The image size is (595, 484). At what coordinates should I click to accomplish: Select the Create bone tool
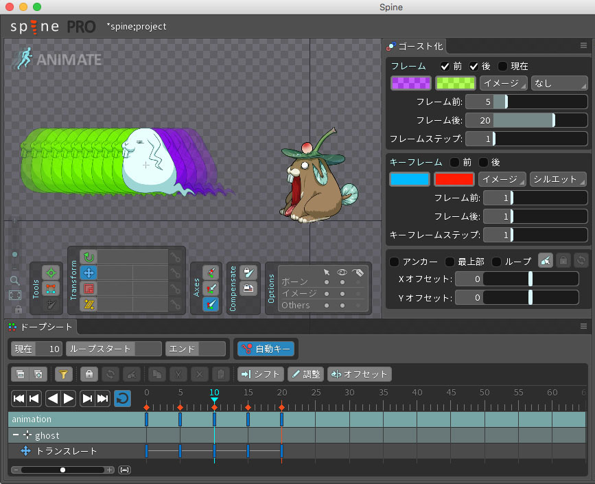coord(51,304)
